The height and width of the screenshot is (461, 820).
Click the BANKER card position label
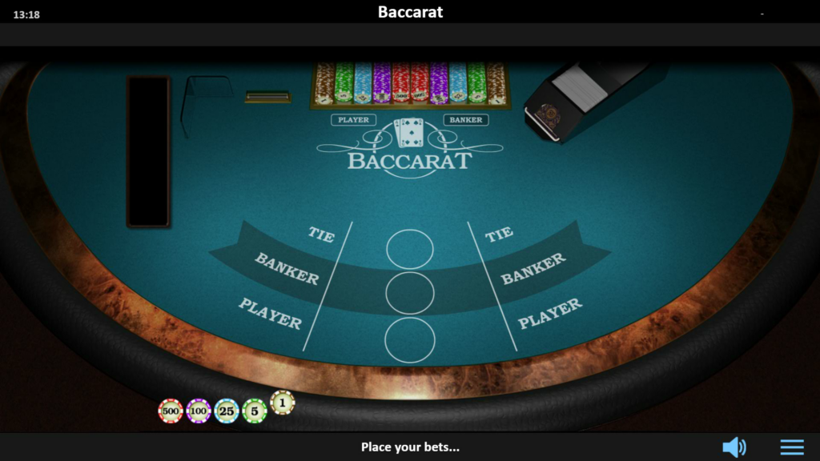pos(466,120)
